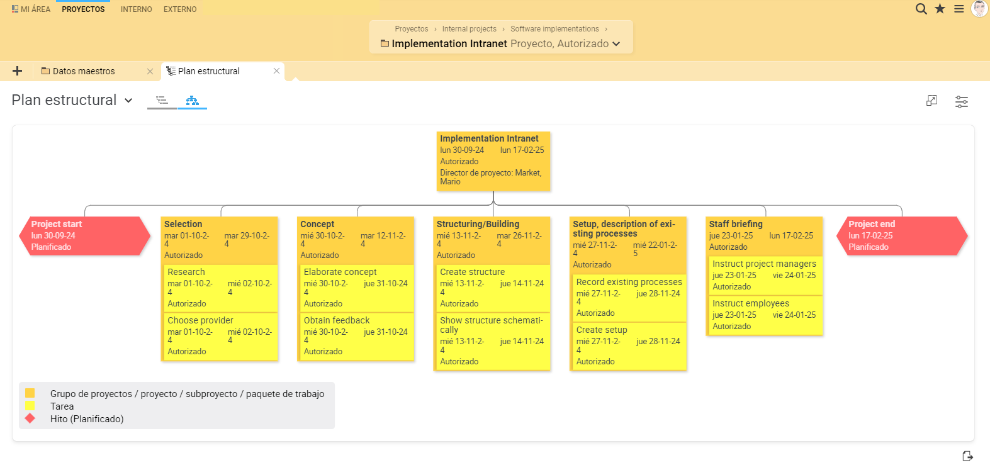Switch to Datos maestros tab
Image resolution: width=990 pixels, height=465 pixels.
pyautogui.click(x=84, y=71)
